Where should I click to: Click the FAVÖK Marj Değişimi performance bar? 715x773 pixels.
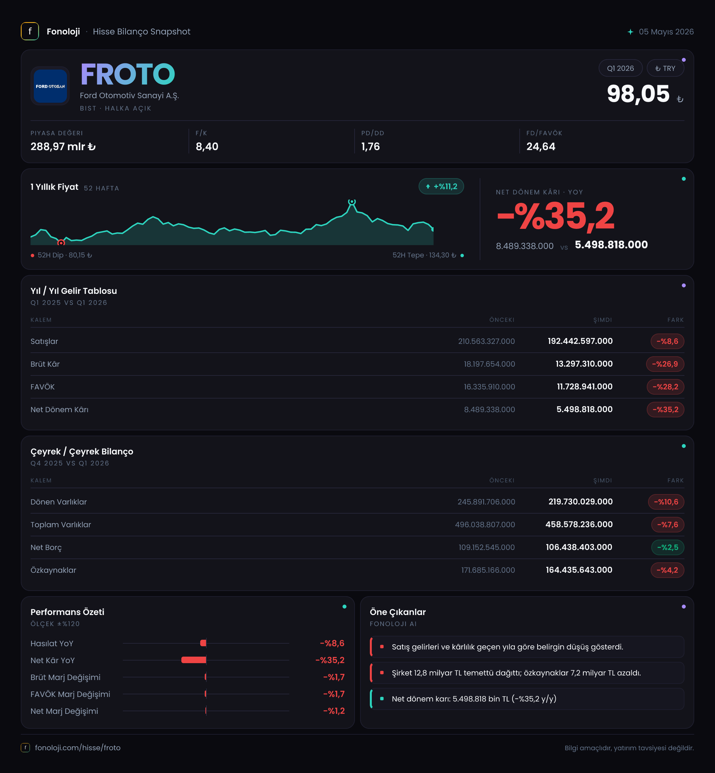click(x=205, y=694)
